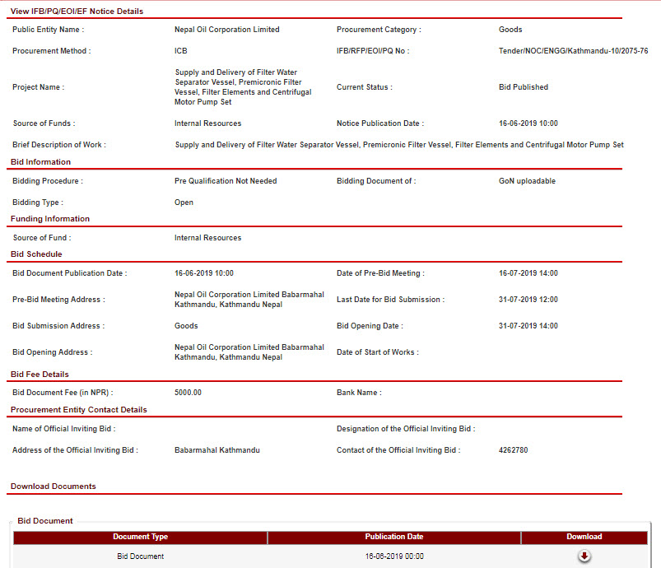Image resolution: width=661 pixels, height=568 pixels.
Task: Click the Bid Fee Details heading
Action: tap(40, 375)
